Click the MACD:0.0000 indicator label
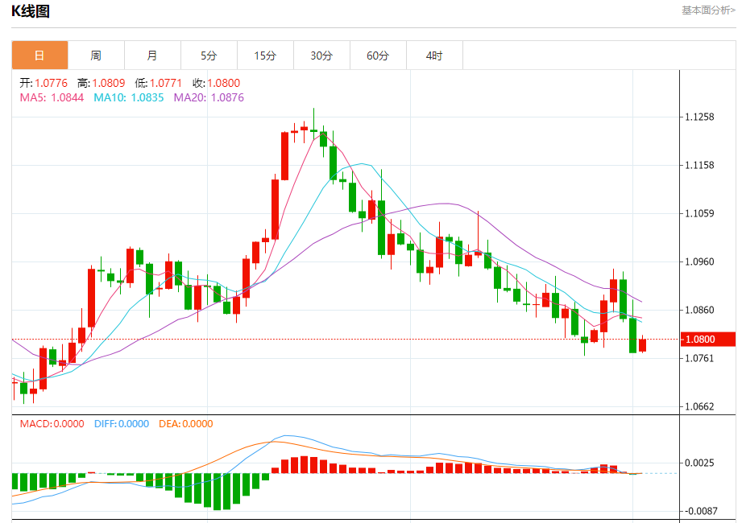The height and width of the screenshot is (523, 742). [52, 424]
